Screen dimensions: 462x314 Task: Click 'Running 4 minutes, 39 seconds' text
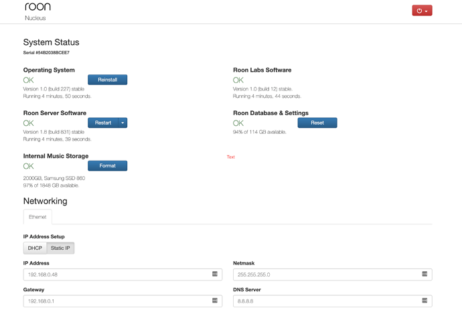click(58, 139)
